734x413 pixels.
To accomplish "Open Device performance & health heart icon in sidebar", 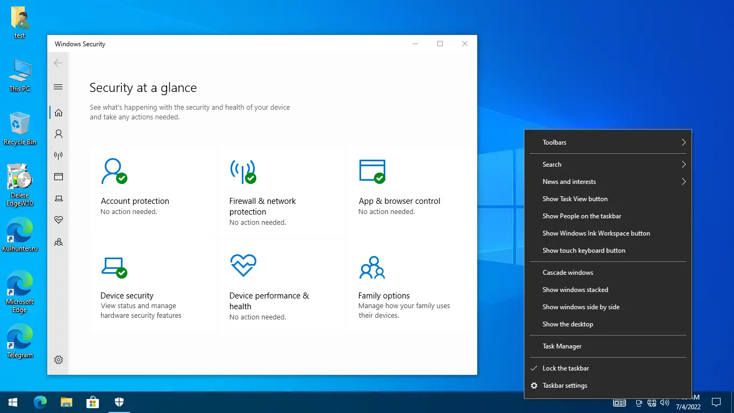I will click(x=59, y=220).
